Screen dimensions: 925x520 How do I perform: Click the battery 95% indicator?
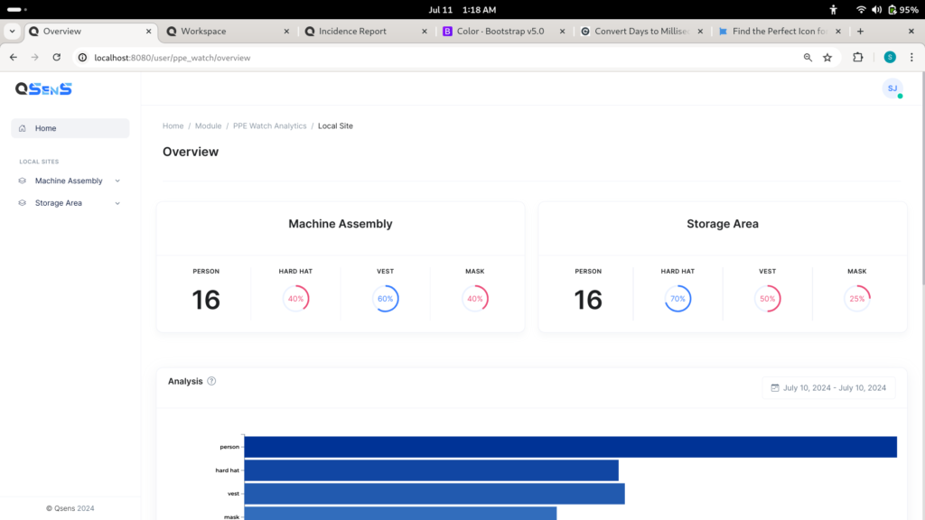click(902, 9)
